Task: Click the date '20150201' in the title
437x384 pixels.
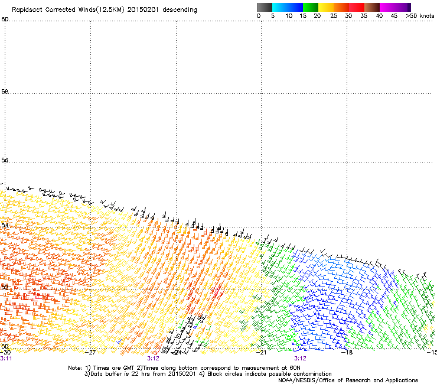Action: pyautogui.click(x=143, y=10)
